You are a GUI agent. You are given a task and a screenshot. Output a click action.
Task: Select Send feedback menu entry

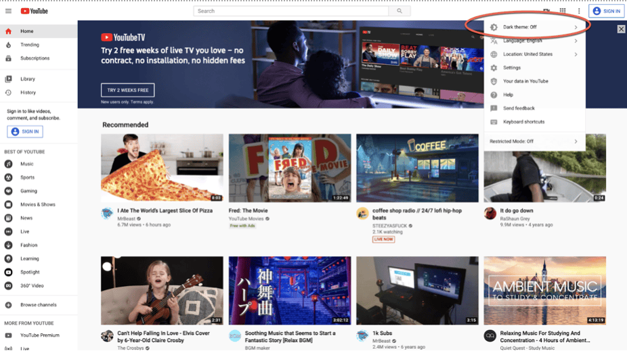(x=535, y=108)
